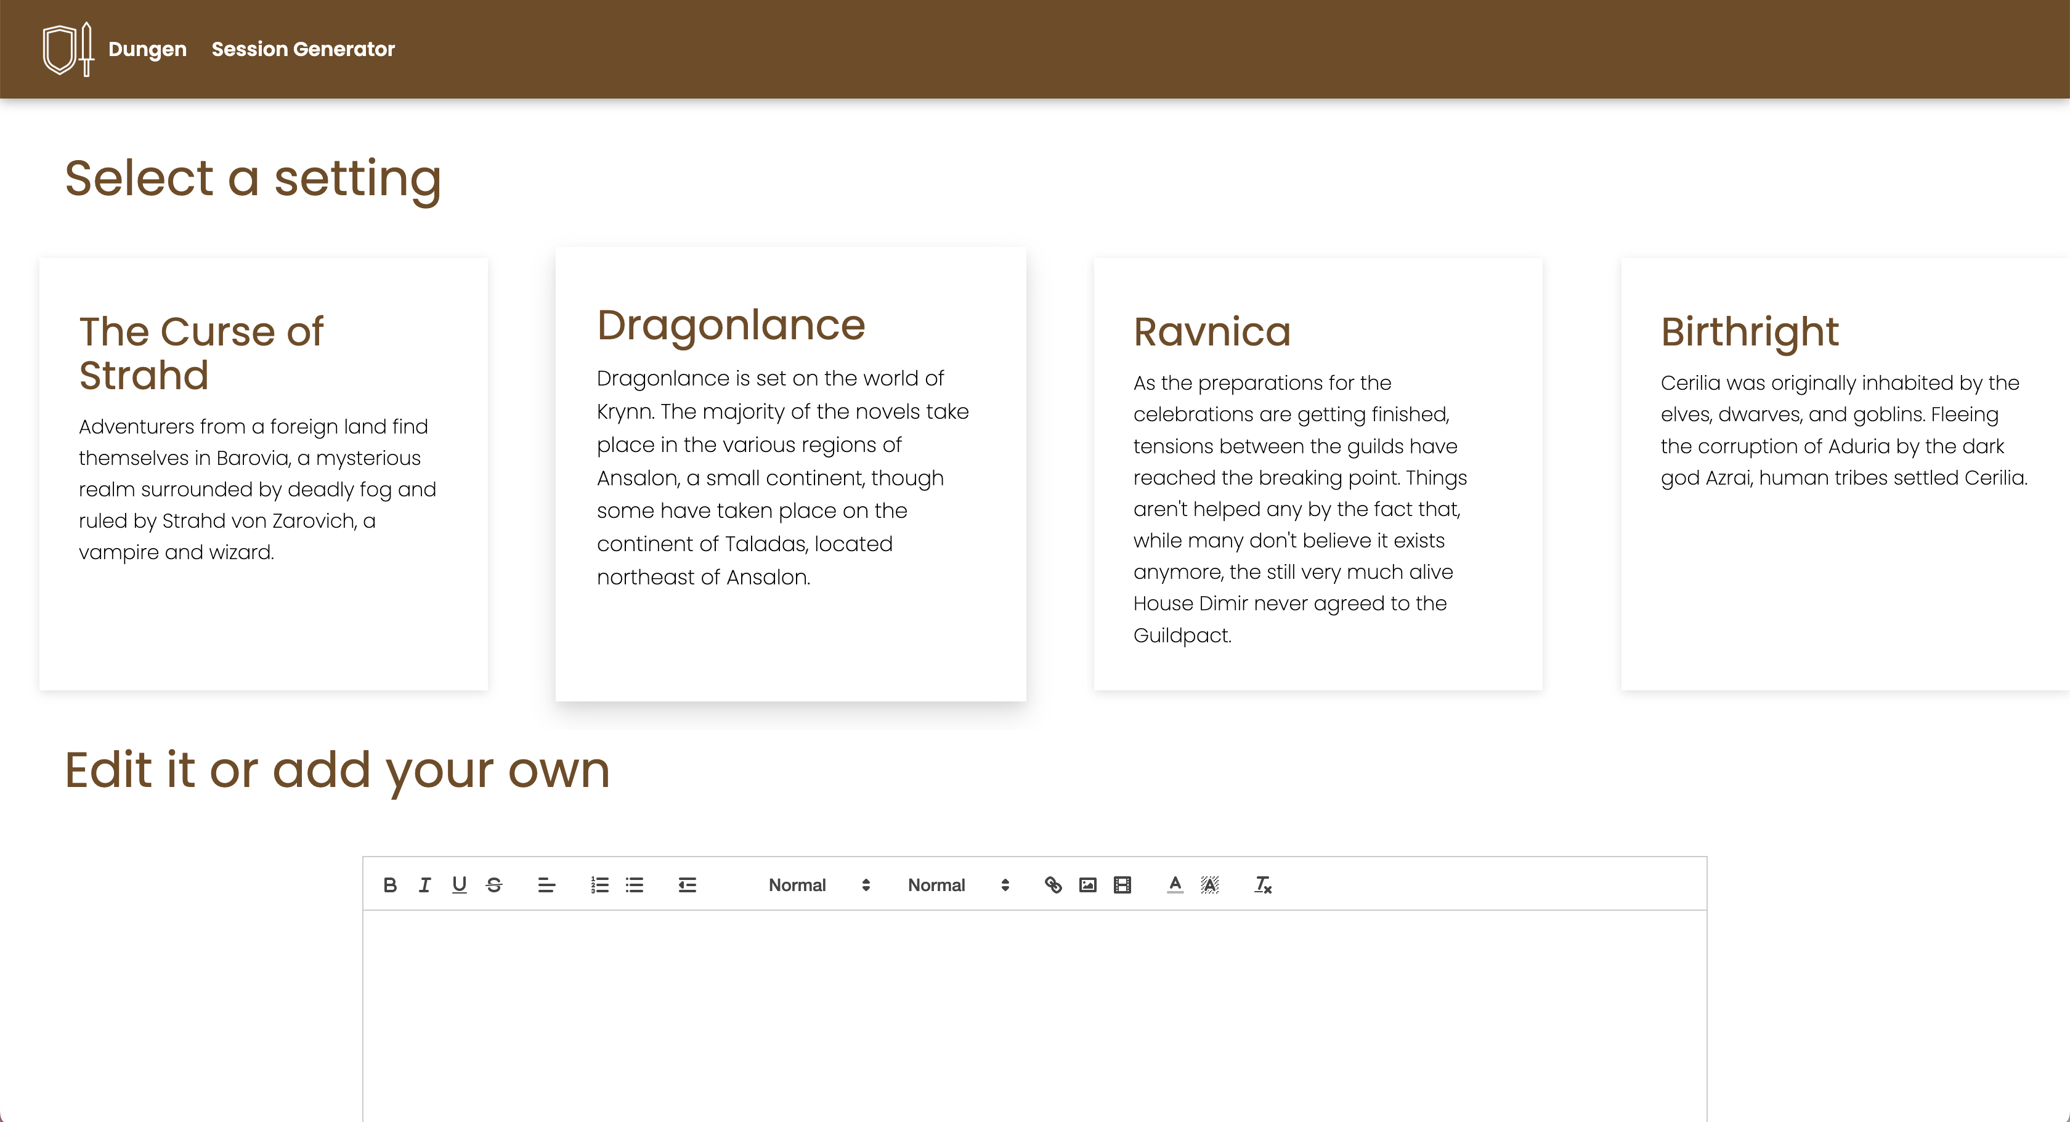Clear formatting with the Tx icon
Screen dimensions: 2070x1122
point(1262,885)
